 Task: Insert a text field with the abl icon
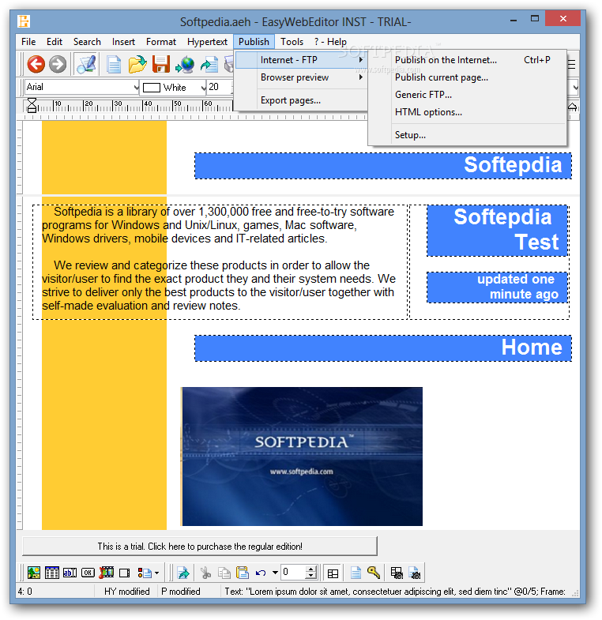70,572
